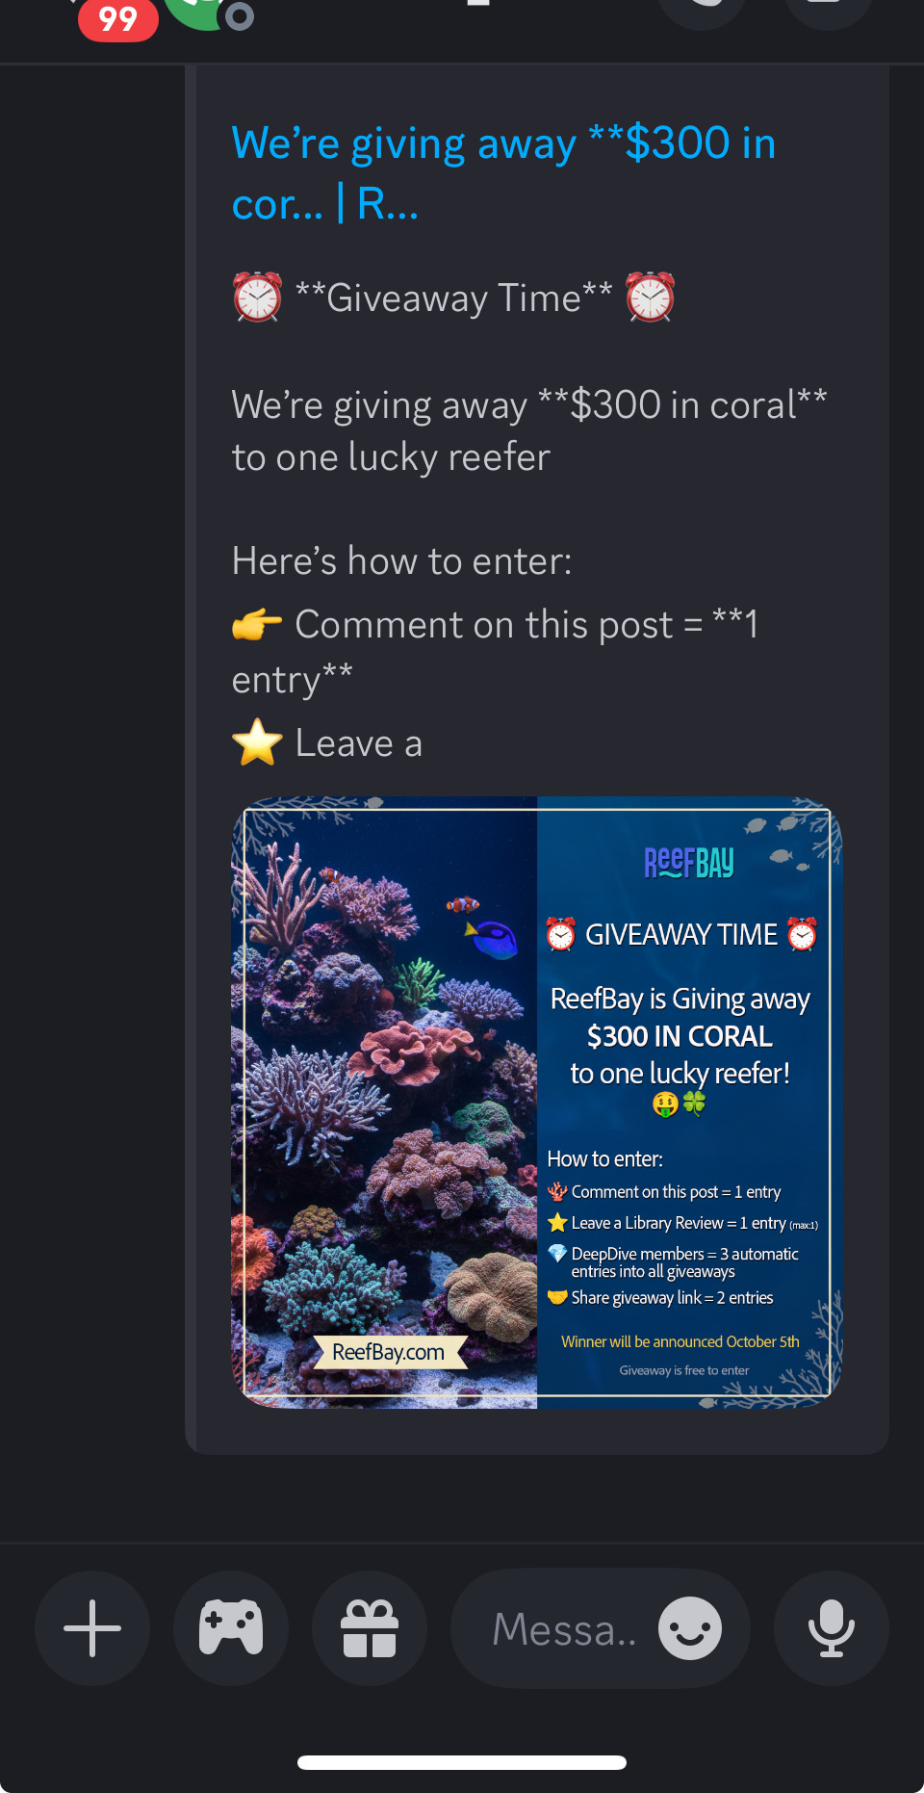The image size is (924, 1793).
Task: Tap the second-from-right circular top bar button
Action: point(703,10)
